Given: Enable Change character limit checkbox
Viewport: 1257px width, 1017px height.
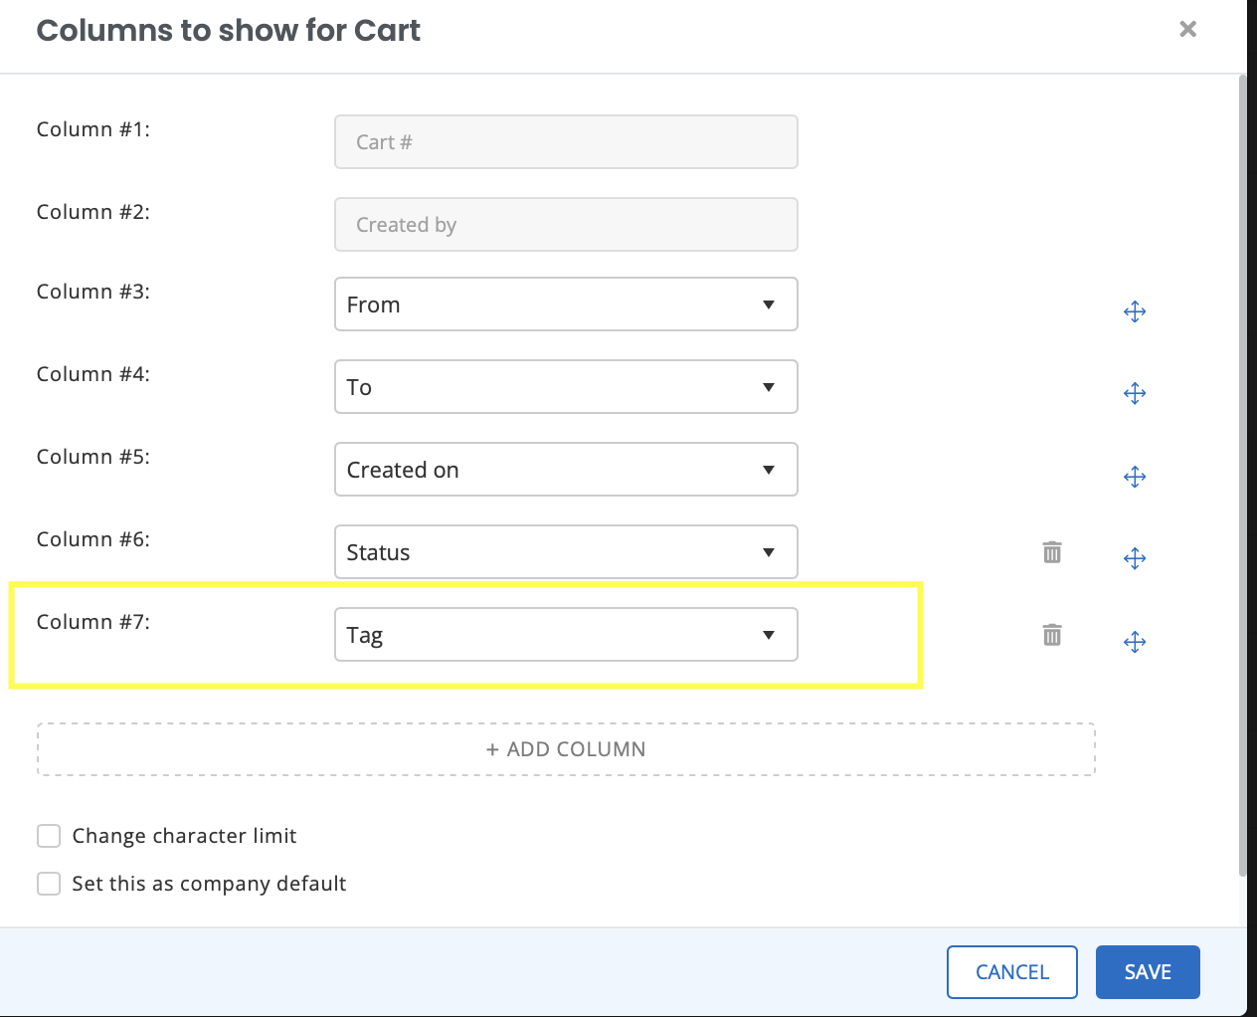Looking at the screenshot, I should 49,836.
